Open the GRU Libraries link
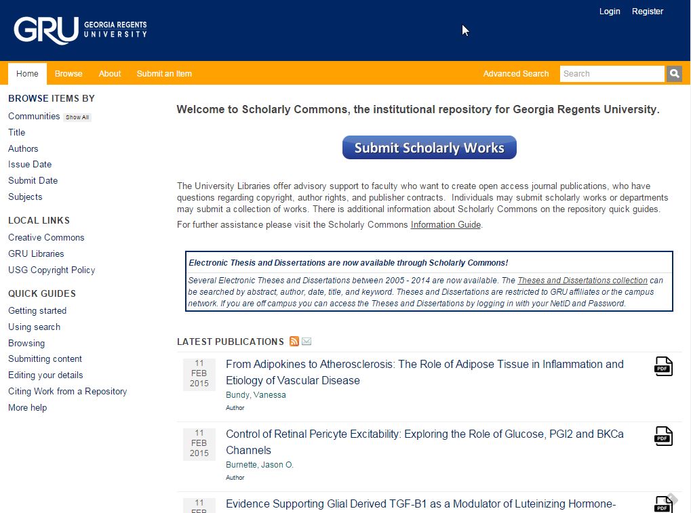Image resolution: width=691 pixels, height=513 pixels. [x=36, y=253]
